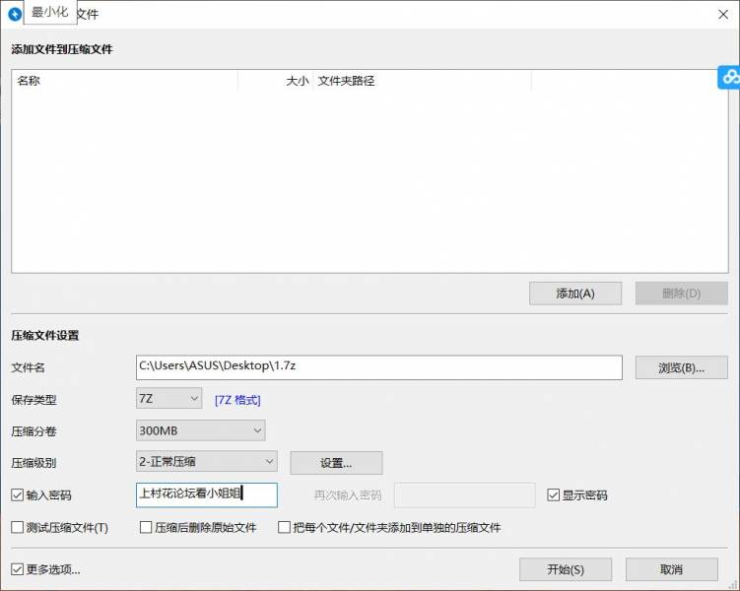Toggle the 显示密码 checkbox
The image size is (740, 591).
pos(554,495)
